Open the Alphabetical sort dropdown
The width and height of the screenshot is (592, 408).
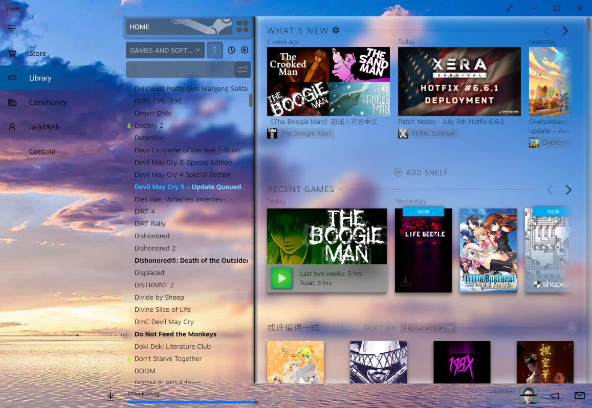(x=427, y=328)
